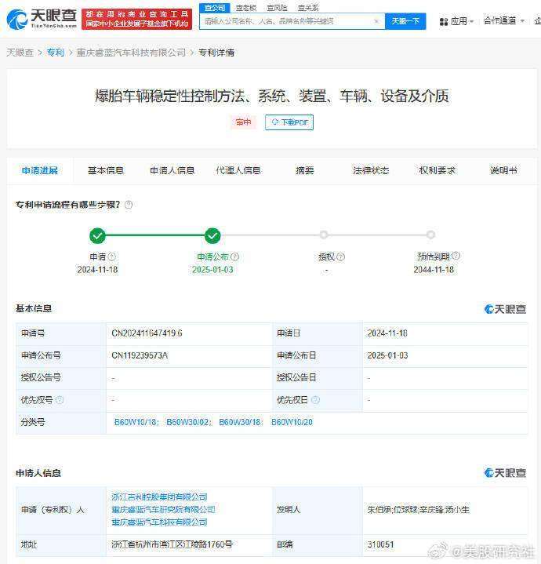This screenshot has width=541, height=564.
Task: Go to 天眼查 breadcrumb home
Action: (x=20, y=53)
